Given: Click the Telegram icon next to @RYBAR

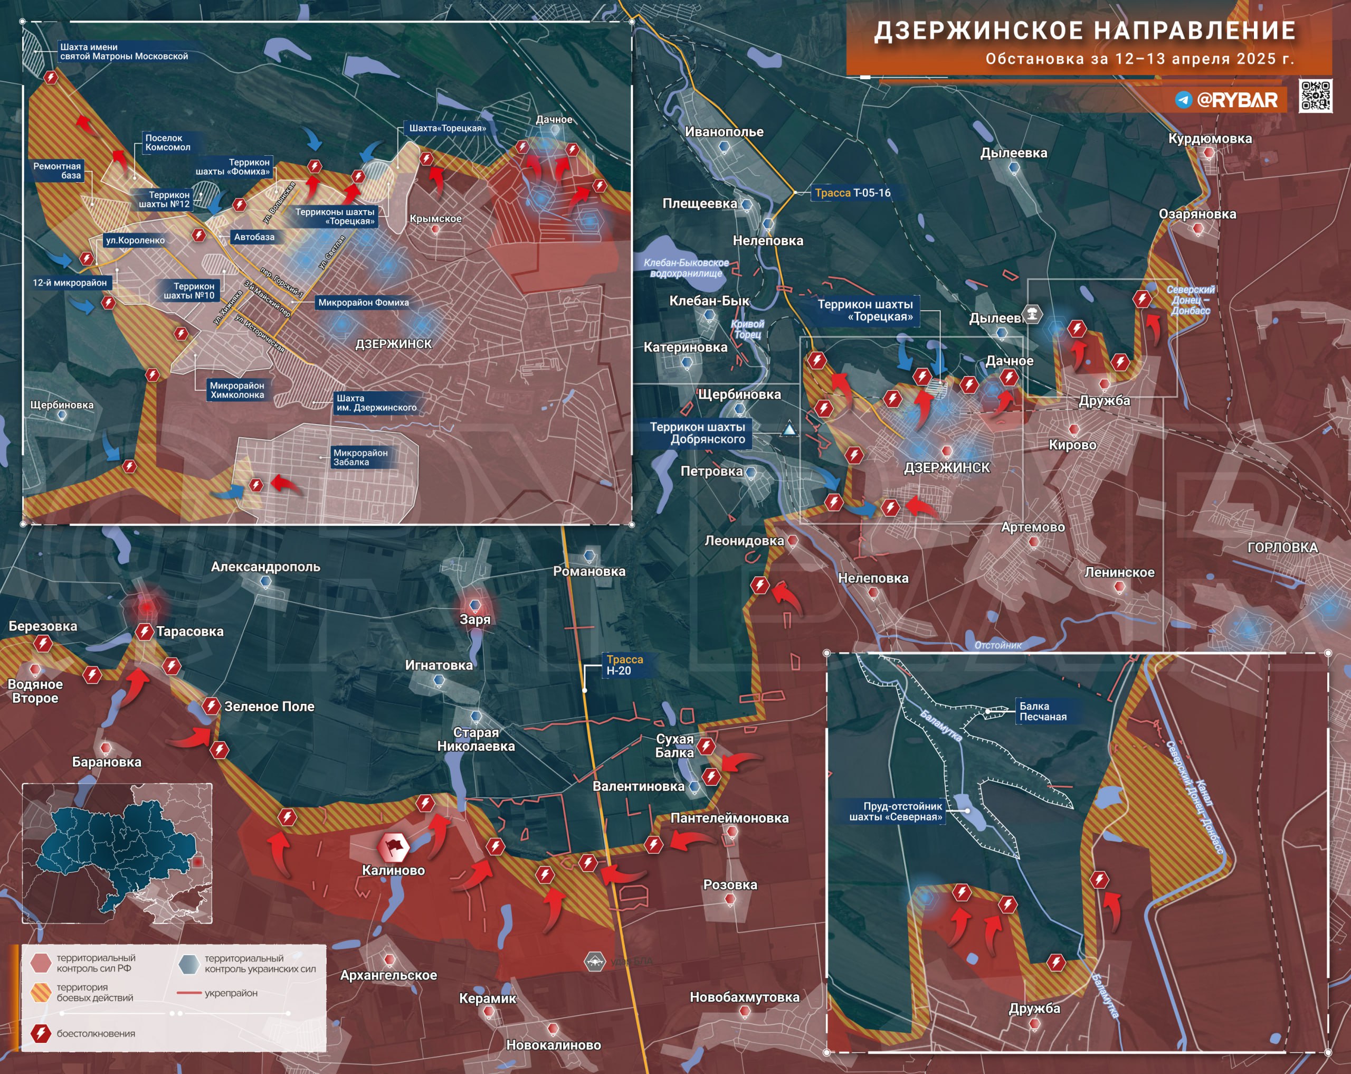Looking at the screenshot, I should coord(1183,100).
